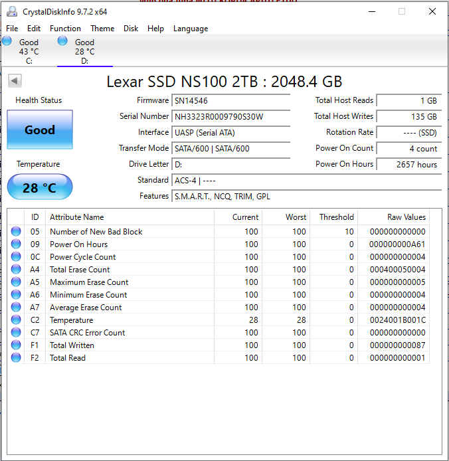Open the Theme menu
The height and width of the screenshot is (461, 449).
pyautogui.click(x=102, y=29)
